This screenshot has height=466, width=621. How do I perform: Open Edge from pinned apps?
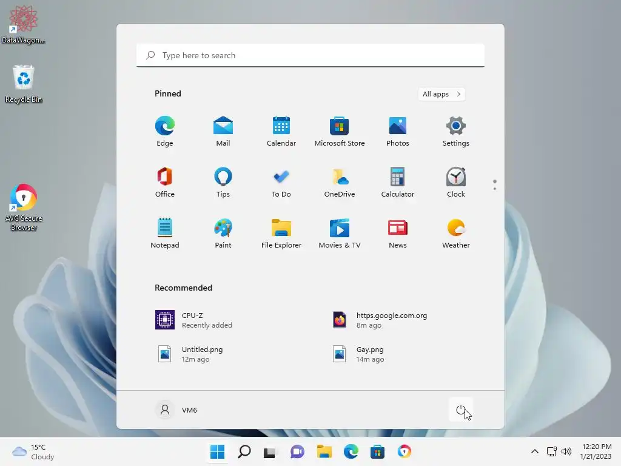(165, 132)
